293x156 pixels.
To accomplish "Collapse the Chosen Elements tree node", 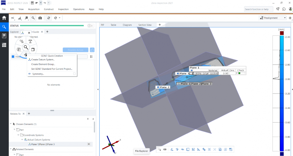I will click(11, 124).
